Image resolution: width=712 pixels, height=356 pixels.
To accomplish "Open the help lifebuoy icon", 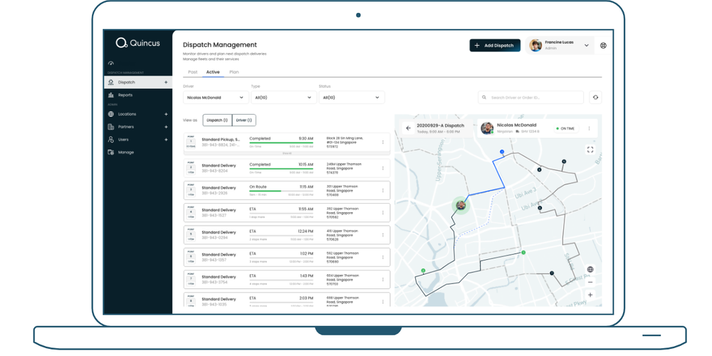I will 603,46.
